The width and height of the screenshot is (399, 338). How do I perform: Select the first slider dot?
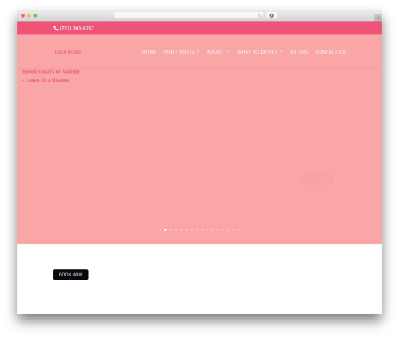coord(160,229)
